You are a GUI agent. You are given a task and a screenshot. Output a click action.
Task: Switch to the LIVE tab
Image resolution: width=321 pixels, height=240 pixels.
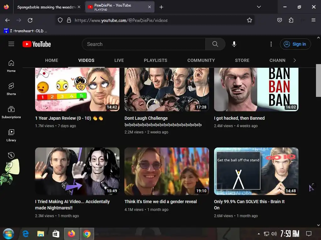(119, 60)
